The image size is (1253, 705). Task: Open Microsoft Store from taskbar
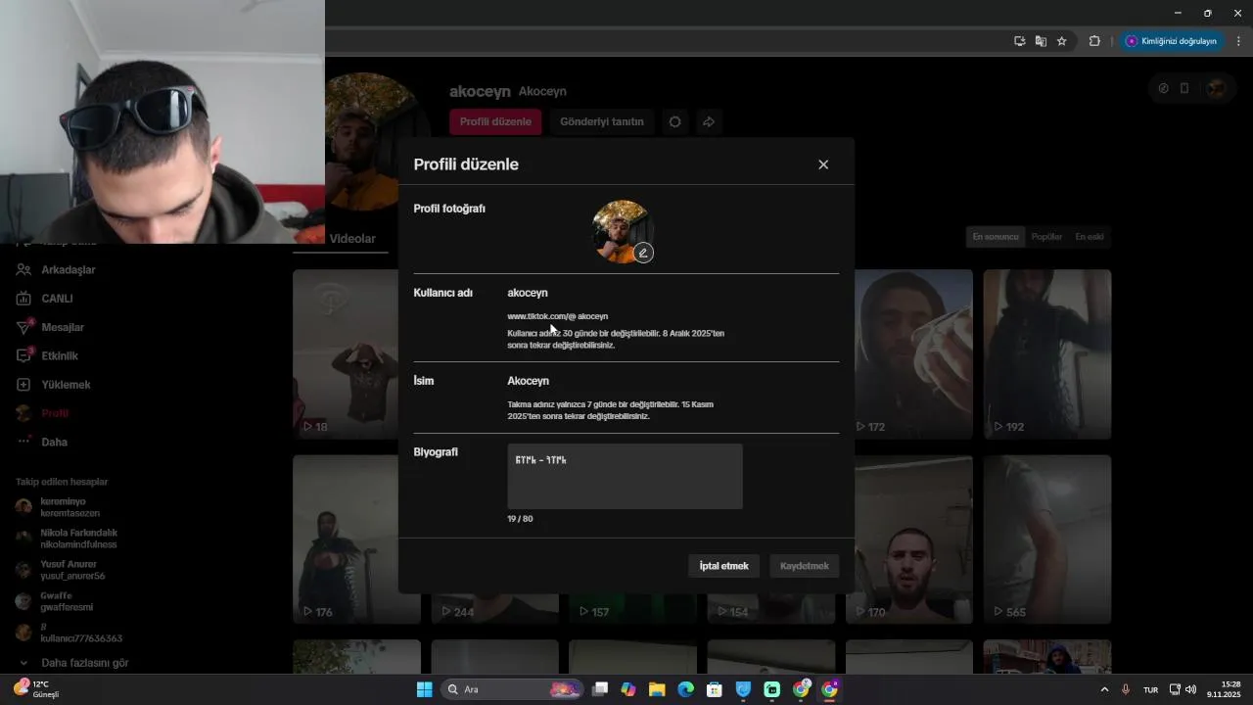pos(715,689)
